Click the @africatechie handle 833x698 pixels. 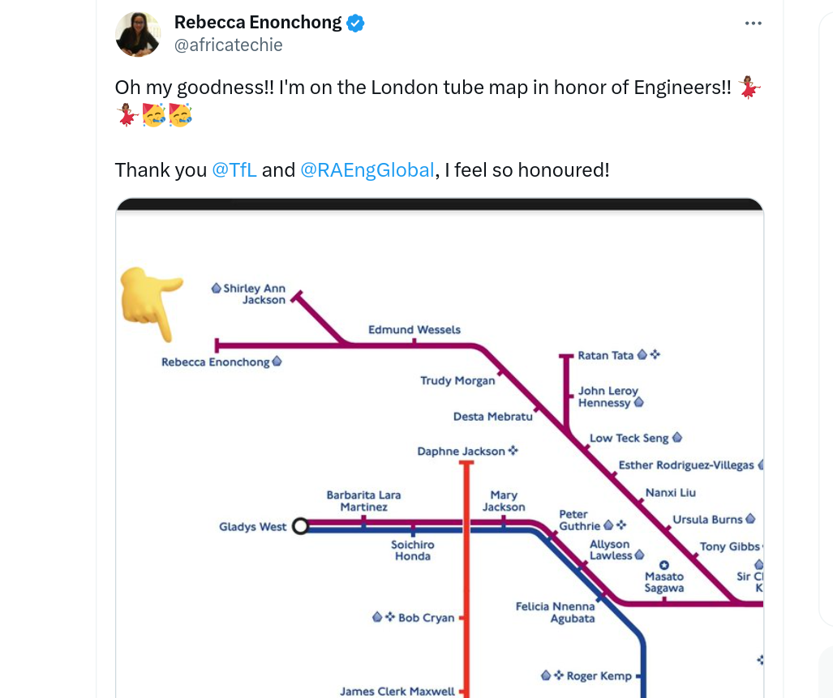[x=229, y=45]
